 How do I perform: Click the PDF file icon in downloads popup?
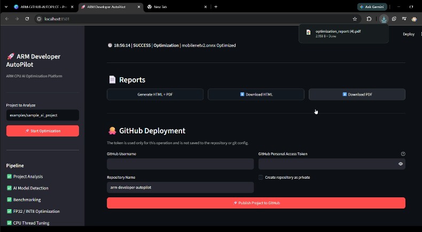click(308, 32)
